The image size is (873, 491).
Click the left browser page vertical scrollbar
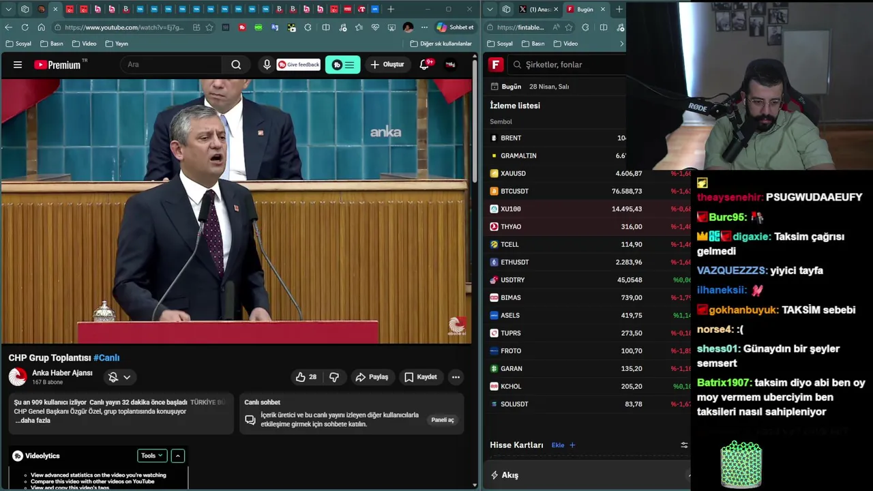tap(475, 123)
